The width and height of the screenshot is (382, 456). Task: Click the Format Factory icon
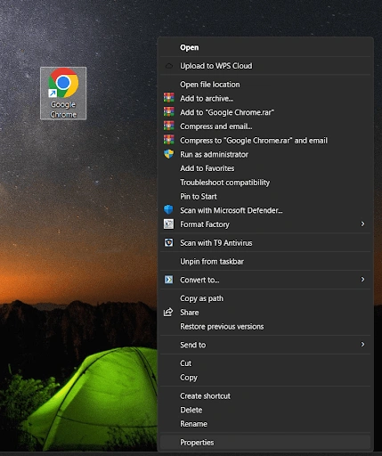[x=169, y=224]
